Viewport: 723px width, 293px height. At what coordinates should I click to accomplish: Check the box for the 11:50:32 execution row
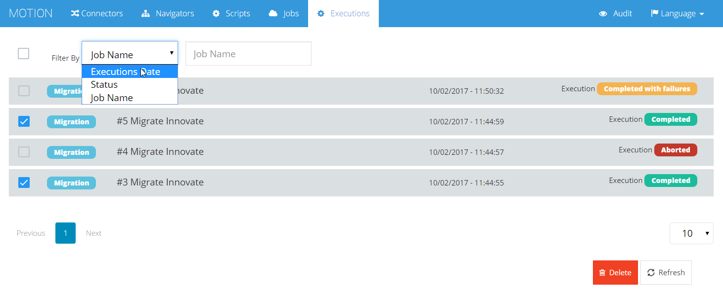[24, 91]
